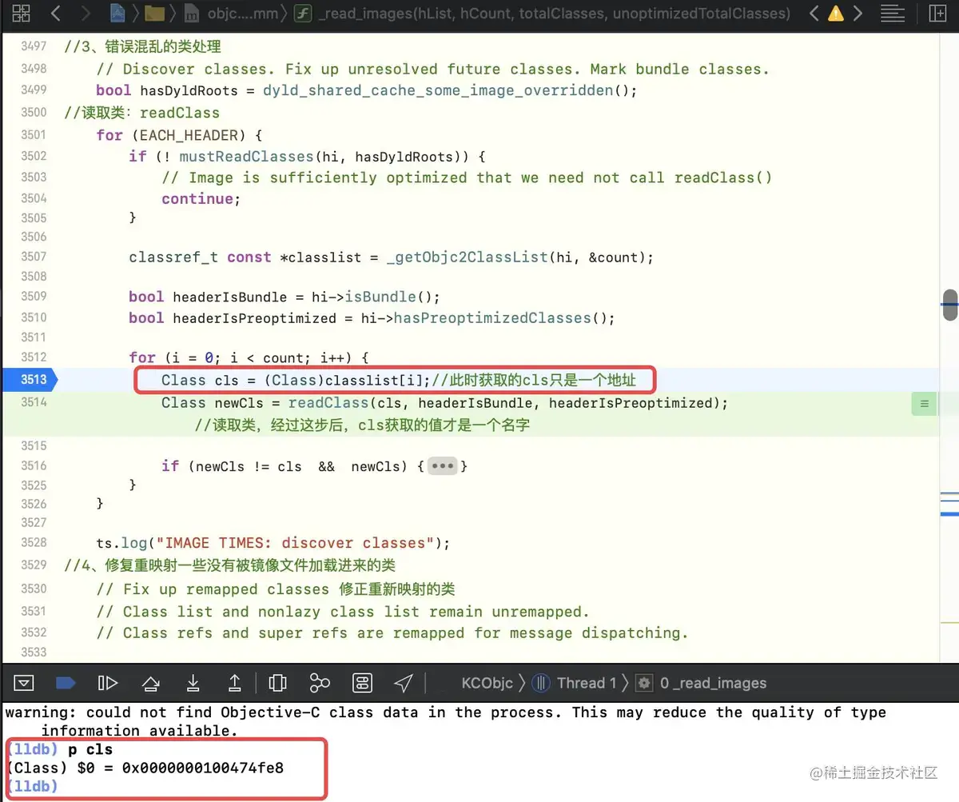
Task: Click "hasDyldRoots" variable on line 3499
Action: click(189, 90)
